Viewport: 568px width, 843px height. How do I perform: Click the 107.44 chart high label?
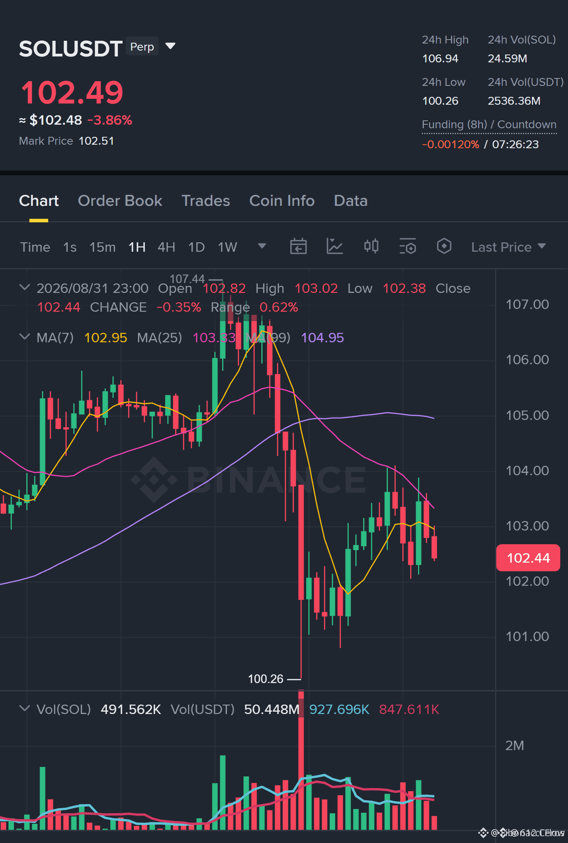[187, 279]
